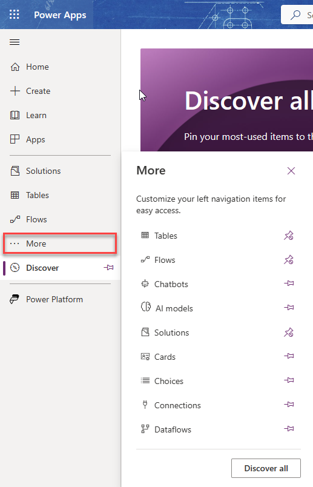
Task: Collapse the left navigation hamburger menu
Action: click(15, 42)
